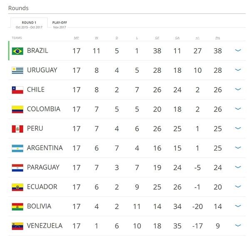Click the Peru flag icon
This screenshot has width=250, height=240.
point(17,129)
